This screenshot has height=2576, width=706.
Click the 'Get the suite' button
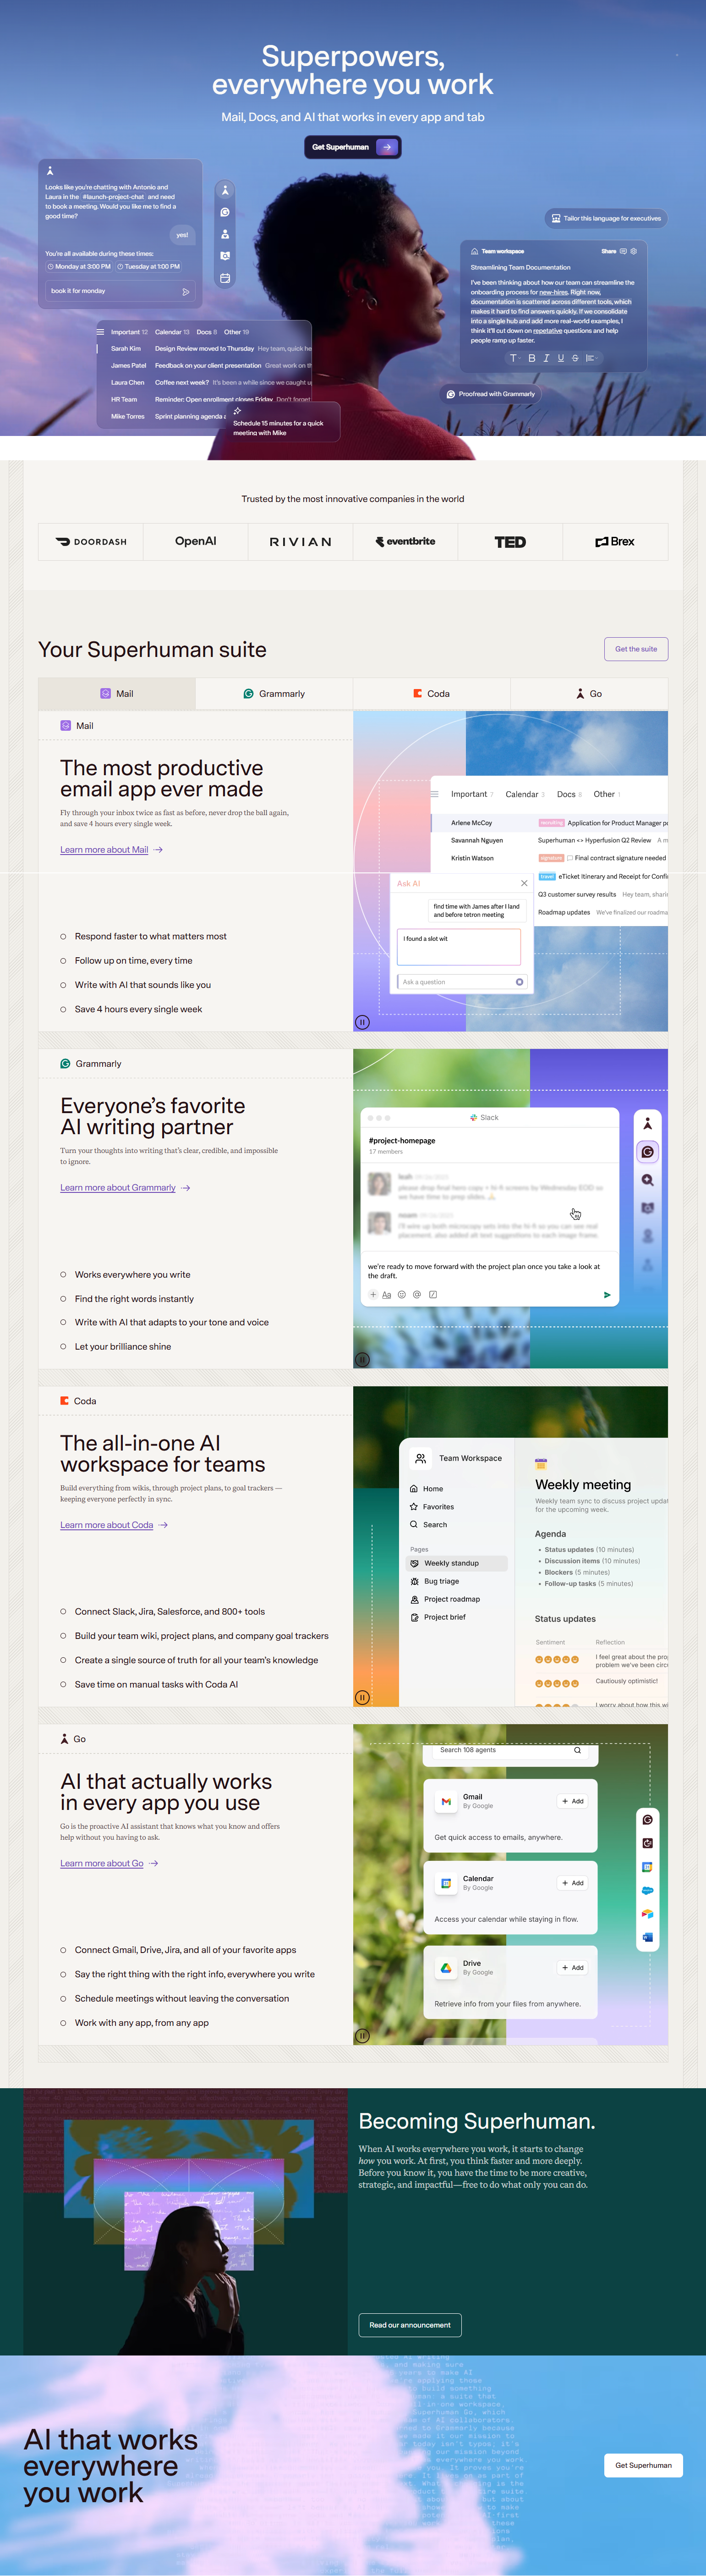tap(636, 649)
